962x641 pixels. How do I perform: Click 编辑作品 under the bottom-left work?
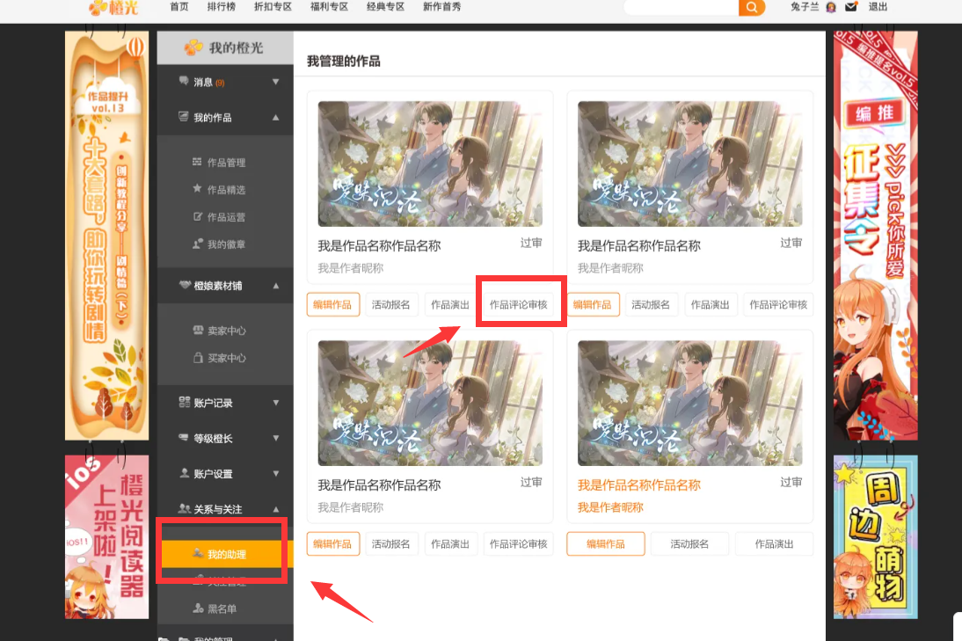332,544
